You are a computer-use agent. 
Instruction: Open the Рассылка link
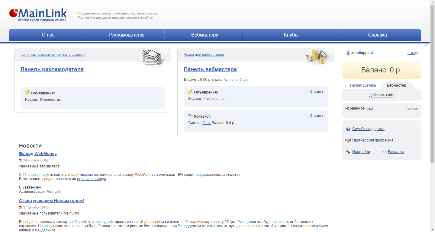click(396, 152)
